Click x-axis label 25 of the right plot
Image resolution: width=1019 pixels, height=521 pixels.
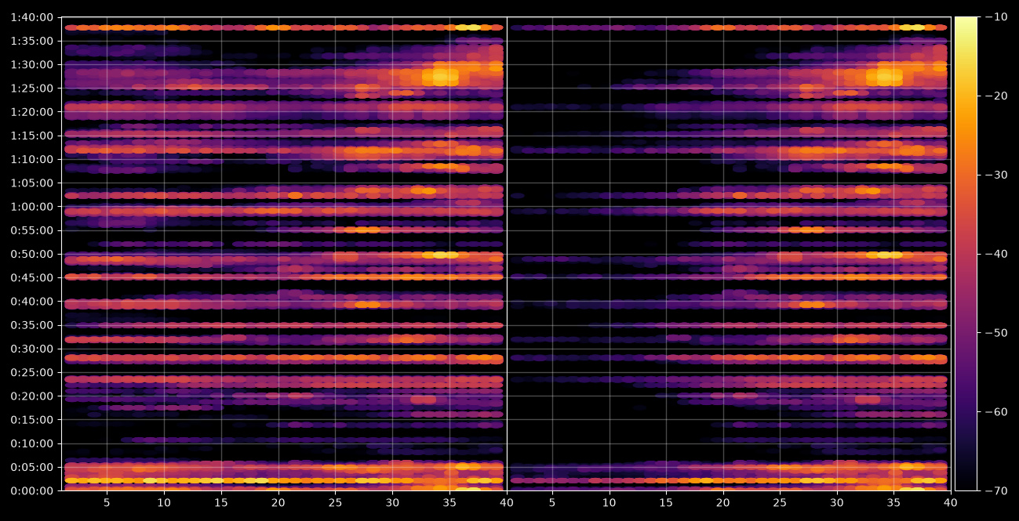click(x=780, y=505)
